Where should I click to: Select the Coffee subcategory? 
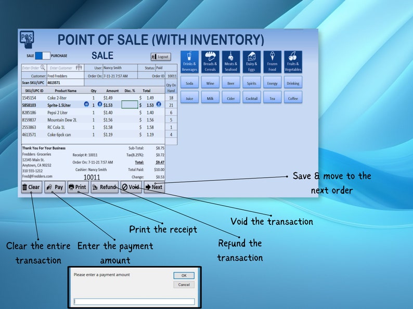tap(293, 98)
